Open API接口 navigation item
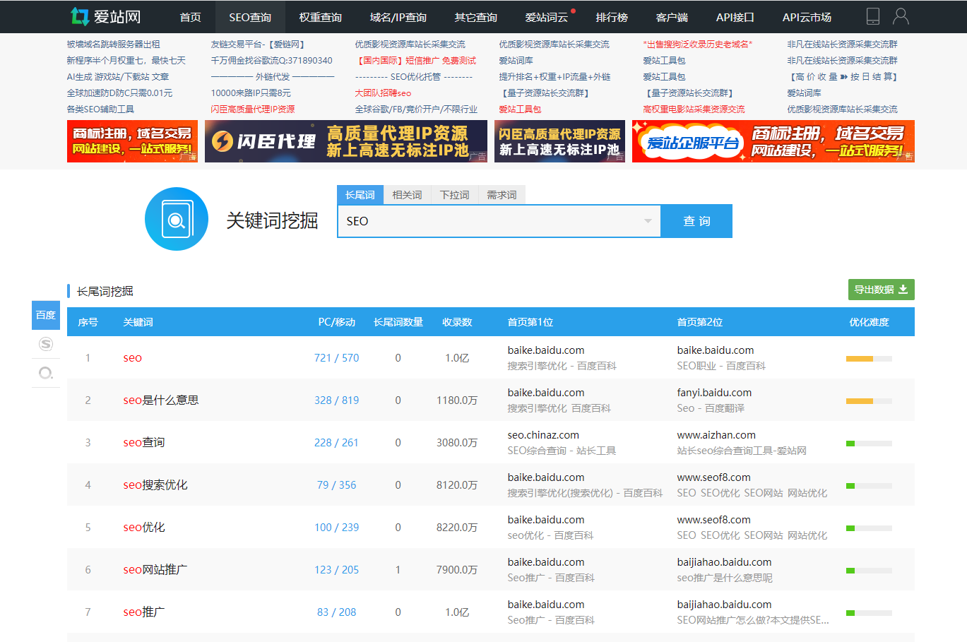 (x=735, y=17)
